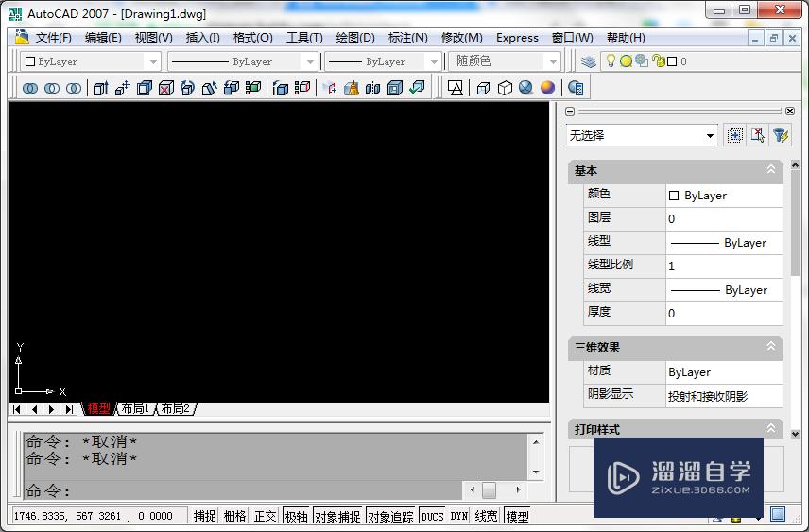Click the go-to-last-tab arrow button
Viewport: 809px width, 532px height.
[x=69, y=410]
